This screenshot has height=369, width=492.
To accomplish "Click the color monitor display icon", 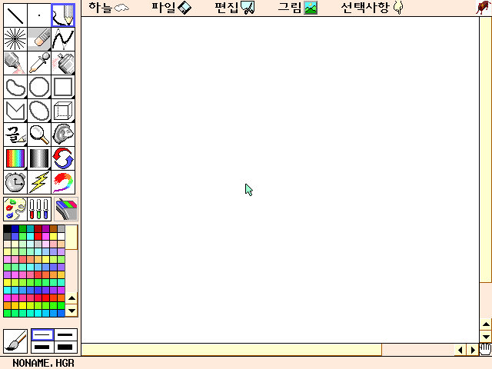I will point(66,209).
